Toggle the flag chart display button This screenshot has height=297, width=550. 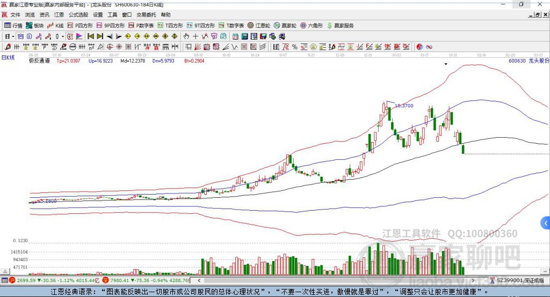79,36
